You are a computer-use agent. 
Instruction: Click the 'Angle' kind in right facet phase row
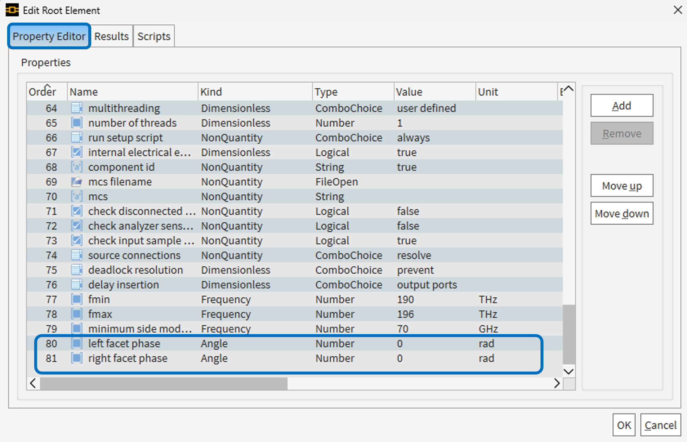tap(214, 358)
